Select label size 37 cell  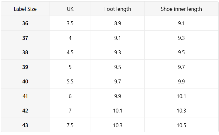(25, 38)
